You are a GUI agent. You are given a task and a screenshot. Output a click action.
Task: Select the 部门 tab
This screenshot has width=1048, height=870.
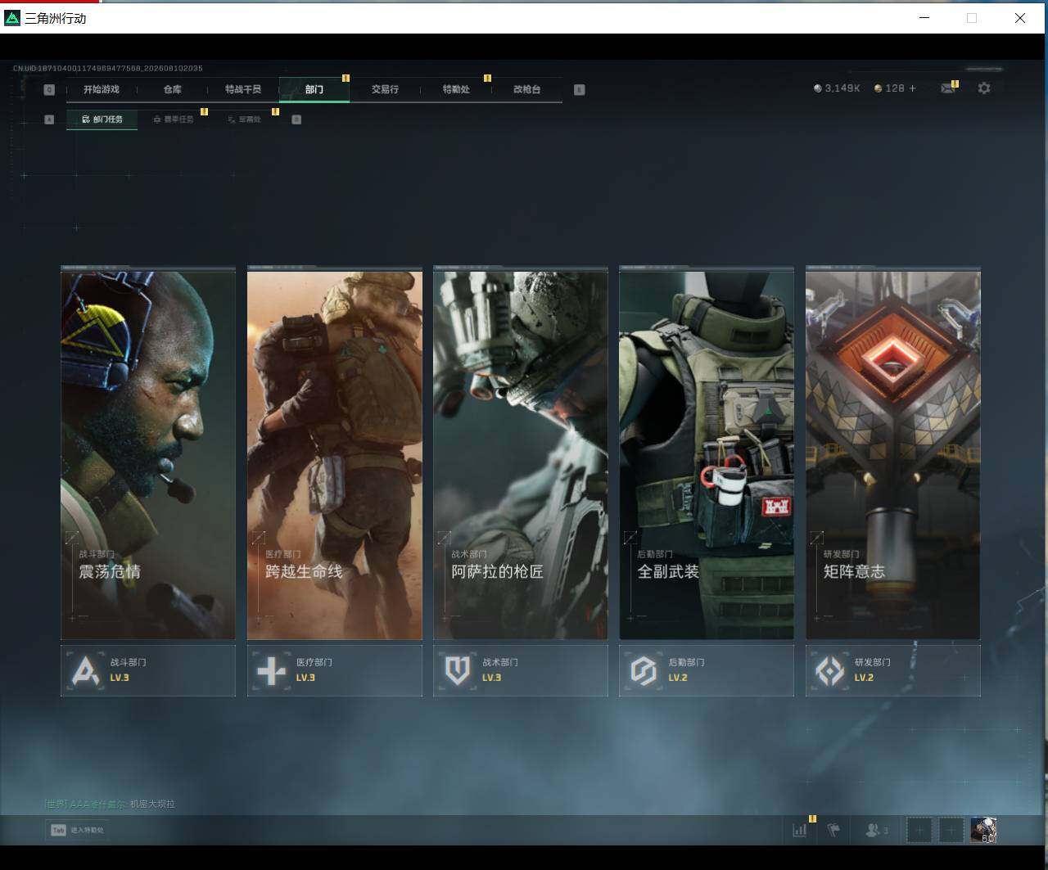[314, 89]
